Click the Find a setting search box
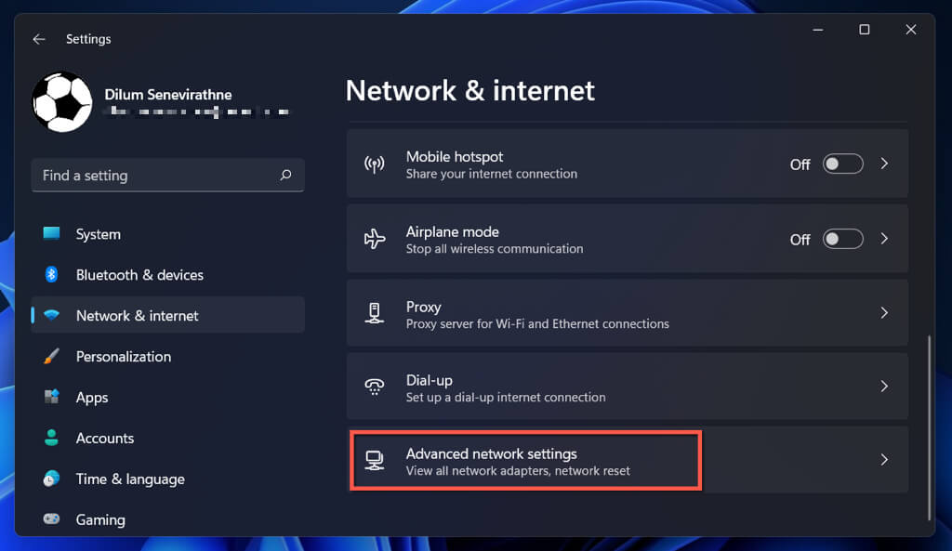 (x=158, y=175)
